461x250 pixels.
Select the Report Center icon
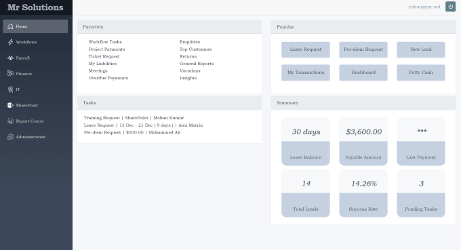[x=10, y=121]
